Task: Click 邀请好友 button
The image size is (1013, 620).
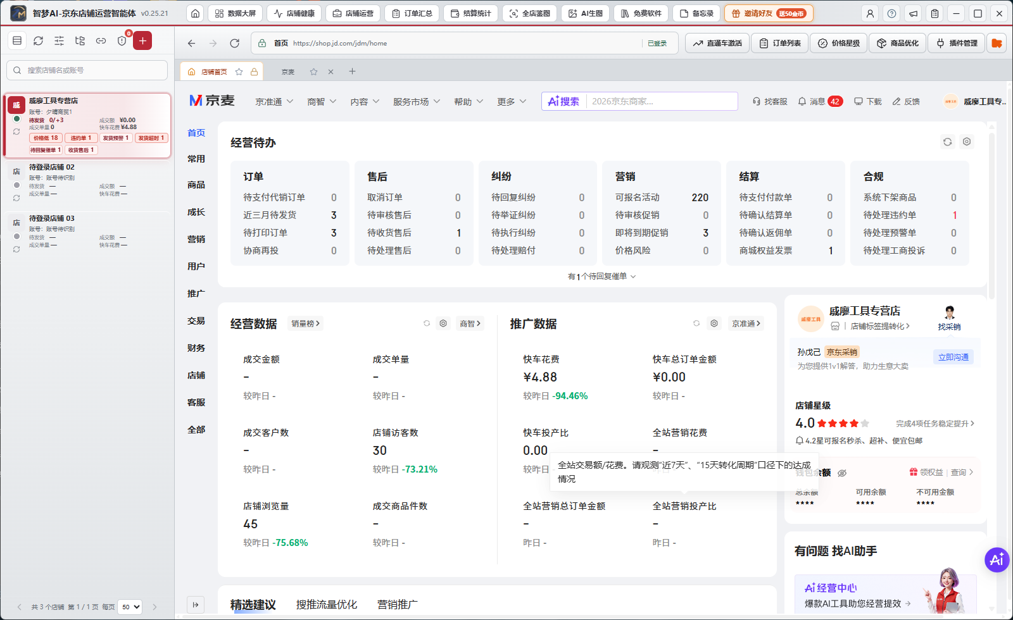Action: tap(769, 13)
